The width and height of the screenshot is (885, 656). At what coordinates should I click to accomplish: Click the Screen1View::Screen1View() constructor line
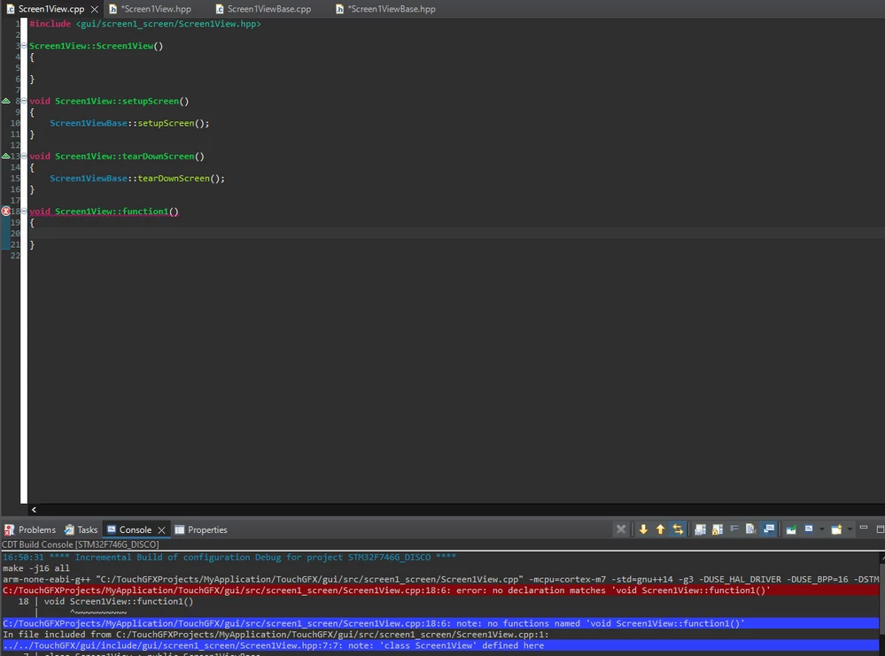(96, 46)
